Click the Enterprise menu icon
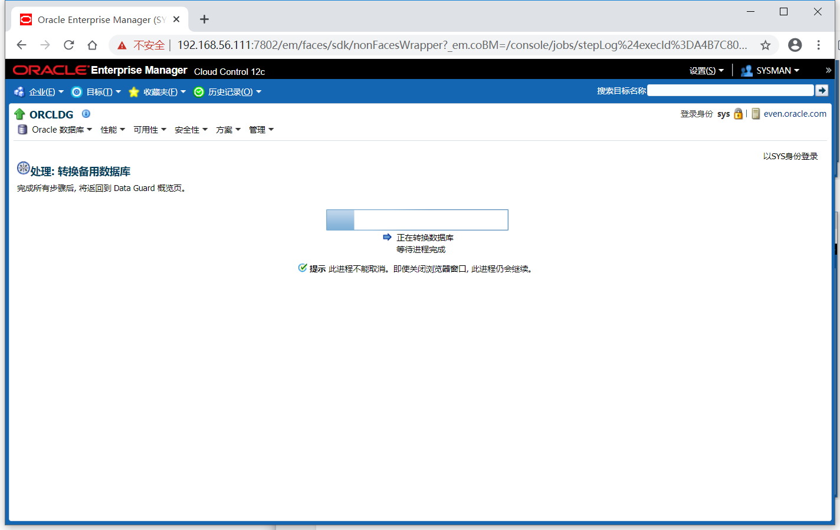 pos(19,92)
